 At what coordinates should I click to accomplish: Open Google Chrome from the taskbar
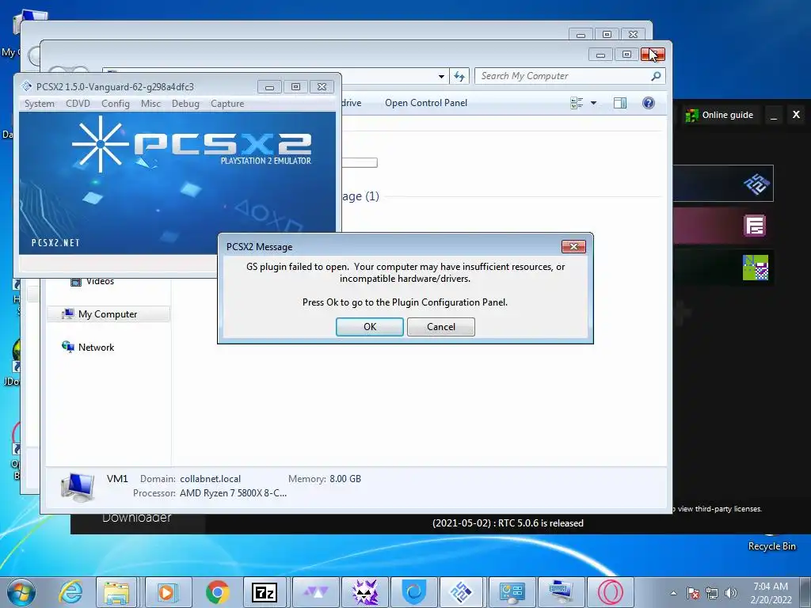(217, 592)
